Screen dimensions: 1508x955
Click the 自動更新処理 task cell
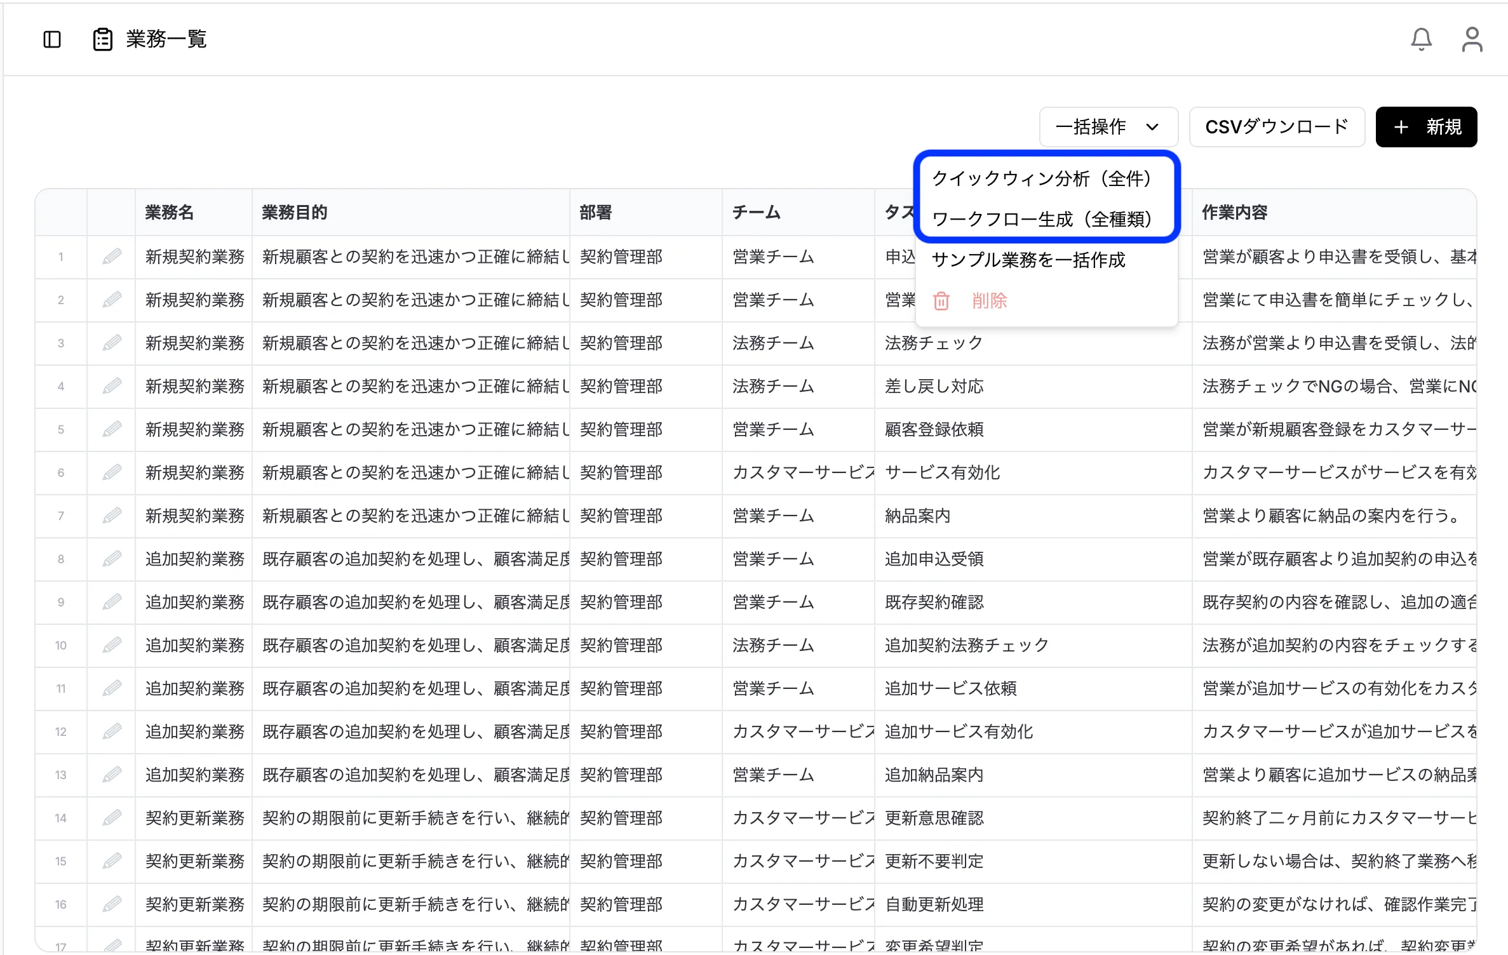(x=1033, y=905)
